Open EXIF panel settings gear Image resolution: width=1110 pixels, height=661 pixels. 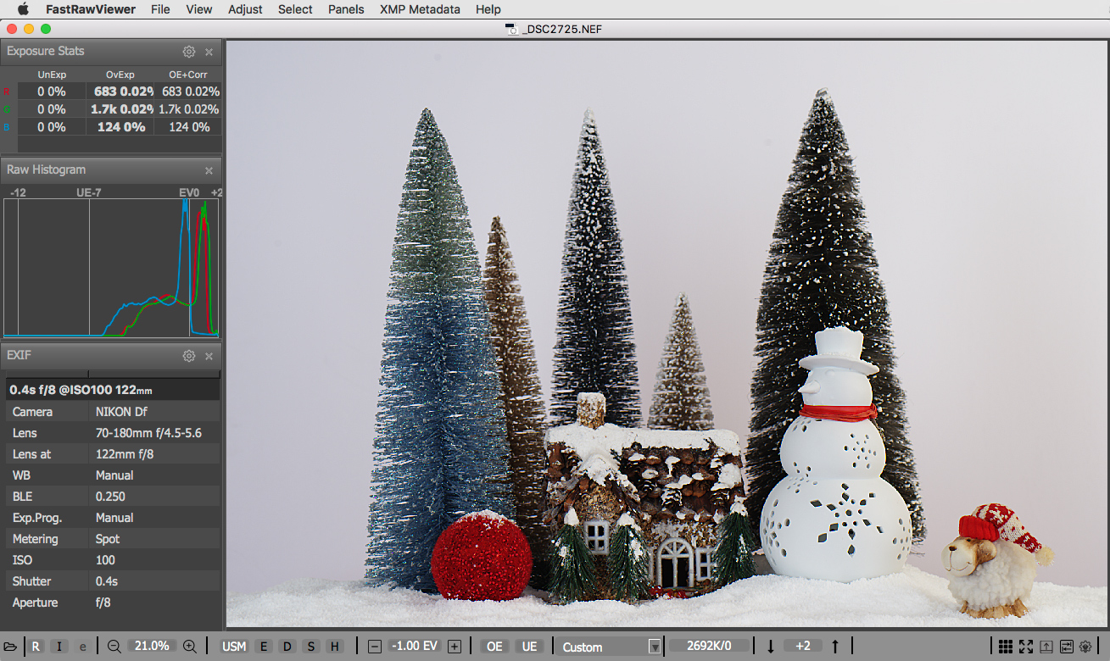[x=189, y=356]
